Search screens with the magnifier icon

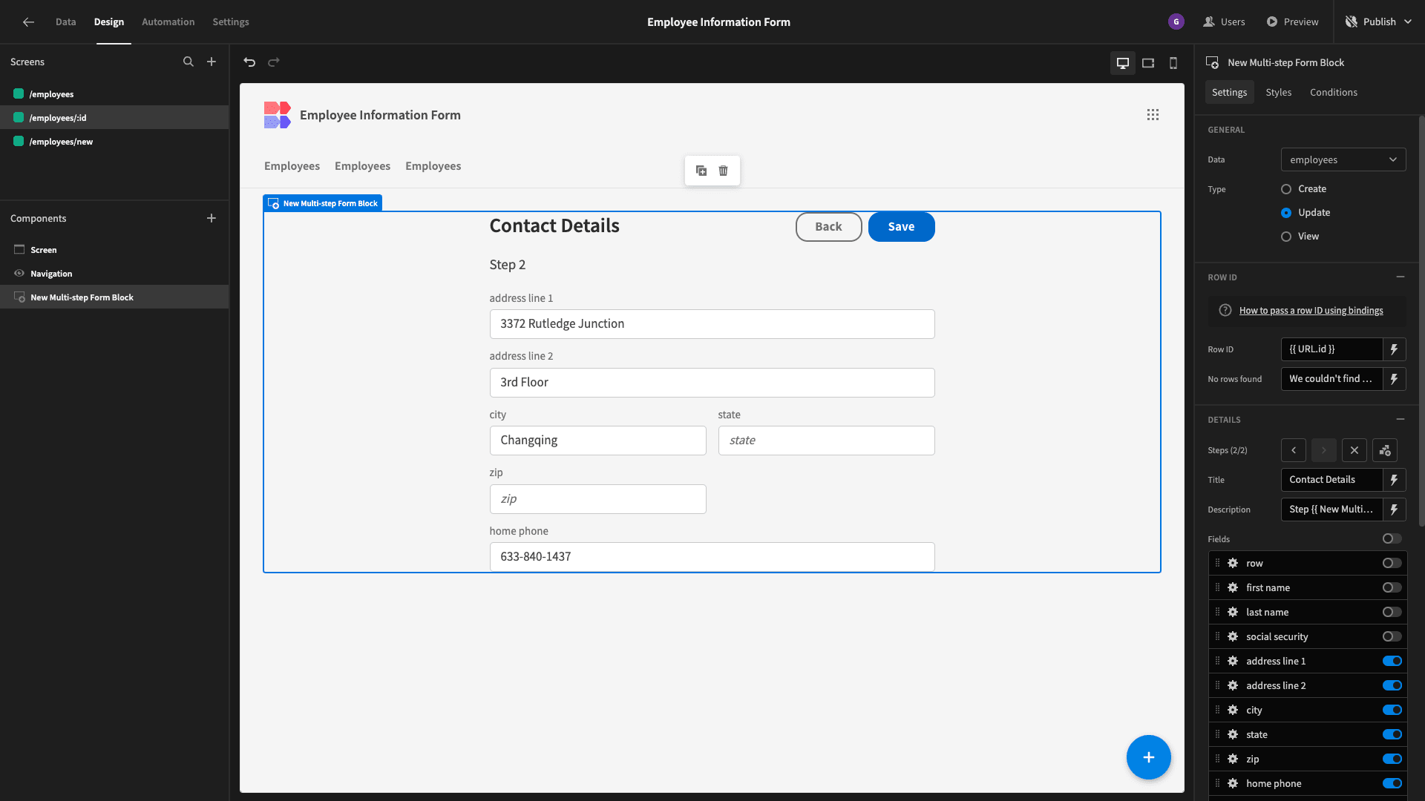[x=189, y=62]
